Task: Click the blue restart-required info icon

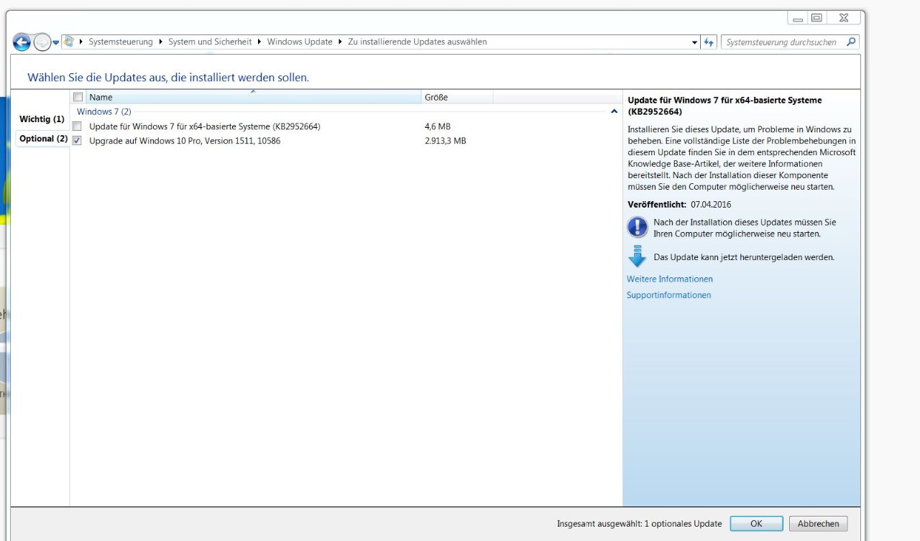Action: [x=638, y=228]
